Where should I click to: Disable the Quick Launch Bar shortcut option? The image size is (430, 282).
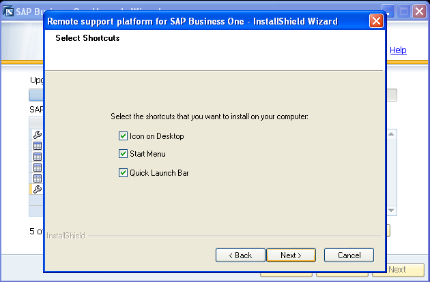124,173
